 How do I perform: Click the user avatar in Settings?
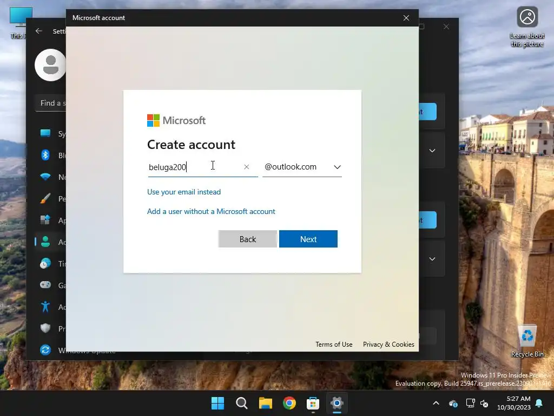coord(50,65)
